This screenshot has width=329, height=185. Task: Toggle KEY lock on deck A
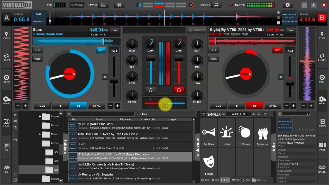pyautogui.click(x=101, y=50)
